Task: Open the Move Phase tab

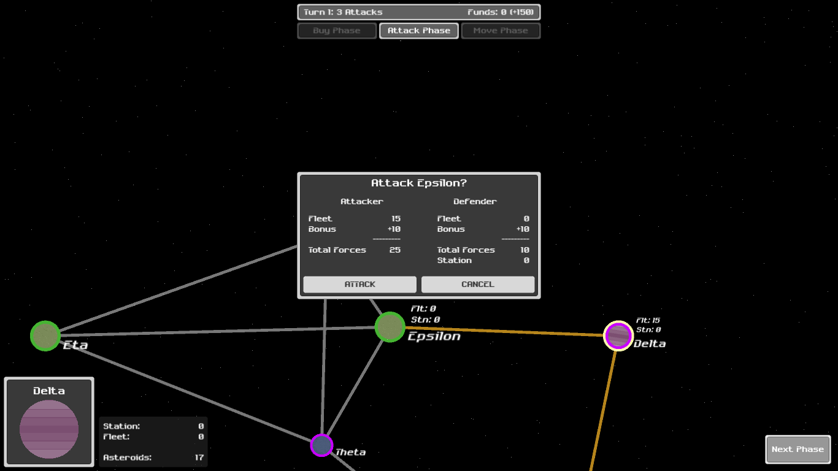Action: pos(501,31)
